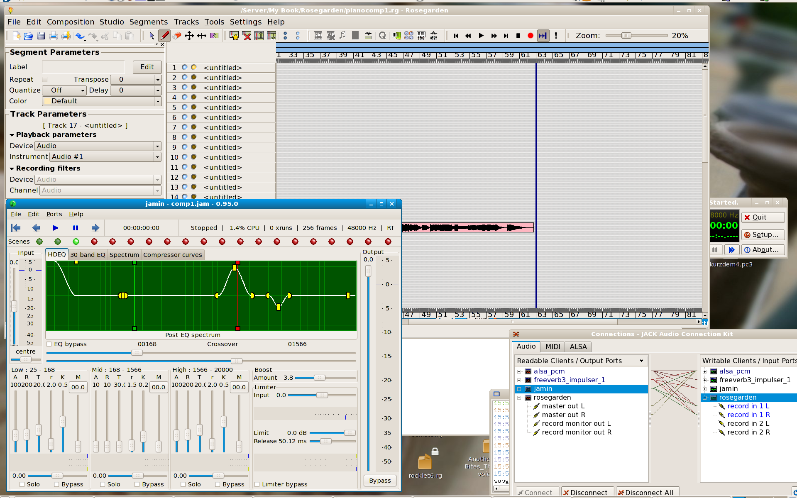This screenshot has width=797, height=498.
Task: Click the Quit button in JACK control
Action: pos(763,217)
